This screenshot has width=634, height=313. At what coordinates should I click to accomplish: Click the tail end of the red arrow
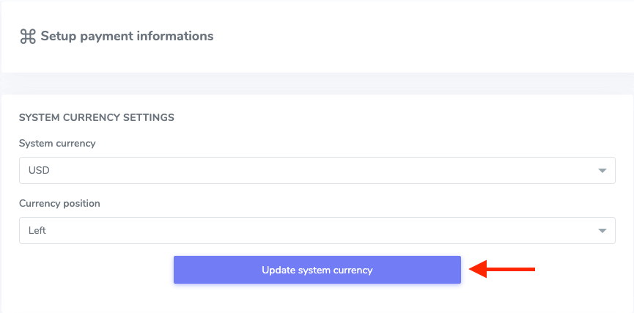pyautogui.click(x=532, y=270)
